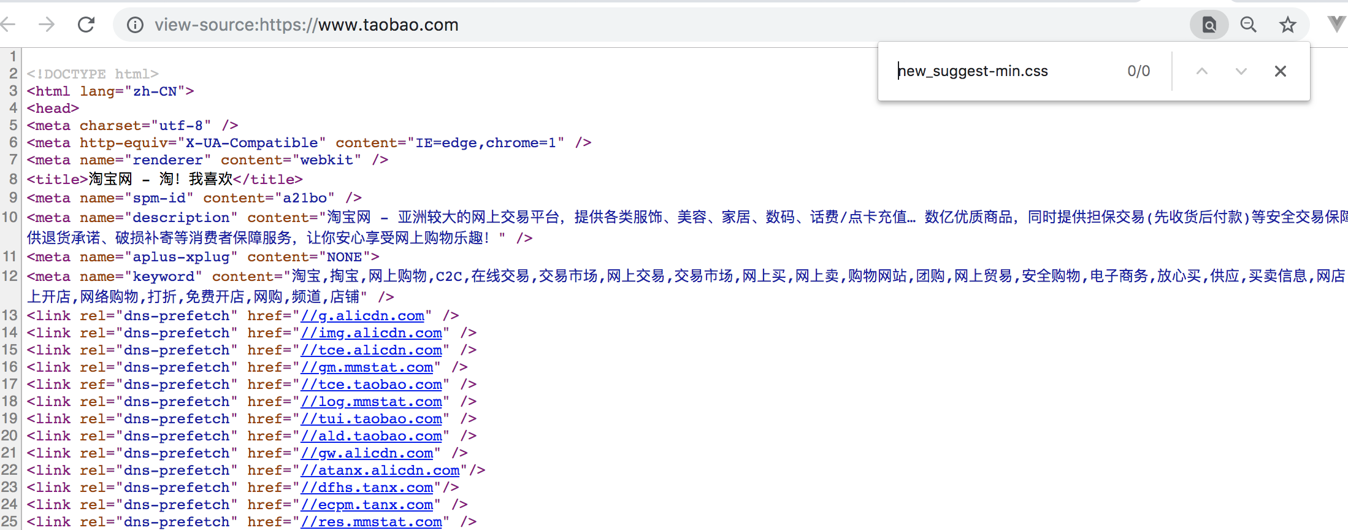
Task: Open the //tce.taobao.com link
Action: pyautogui.click(x=371, y=385)
